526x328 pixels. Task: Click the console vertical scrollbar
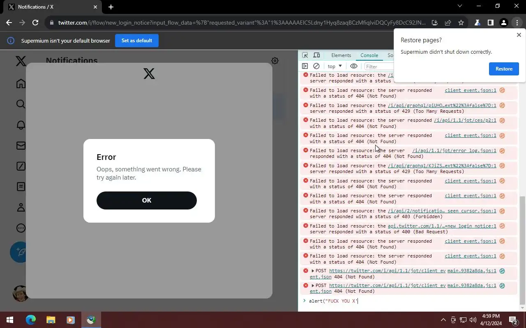click(x=522, y=250)
